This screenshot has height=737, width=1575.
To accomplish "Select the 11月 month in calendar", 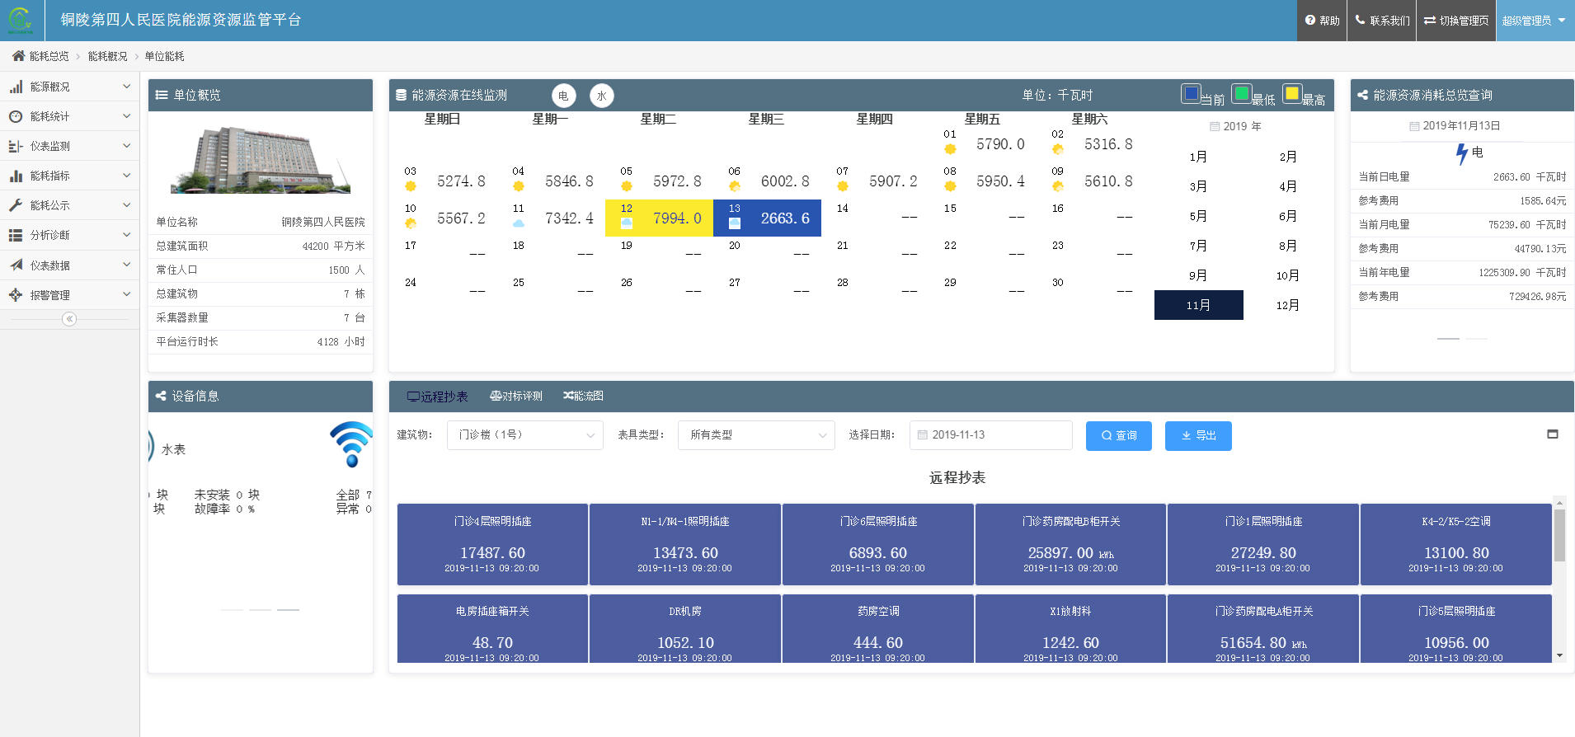I will 1198,305.
